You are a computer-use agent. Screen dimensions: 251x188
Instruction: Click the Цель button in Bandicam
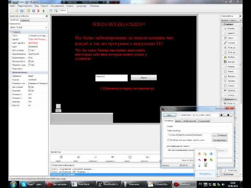(x=169, y=115)
